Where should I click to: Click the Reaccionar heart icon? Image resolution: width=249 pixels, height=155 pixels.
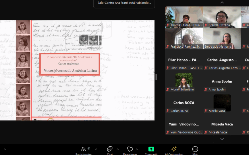point(130,149)
